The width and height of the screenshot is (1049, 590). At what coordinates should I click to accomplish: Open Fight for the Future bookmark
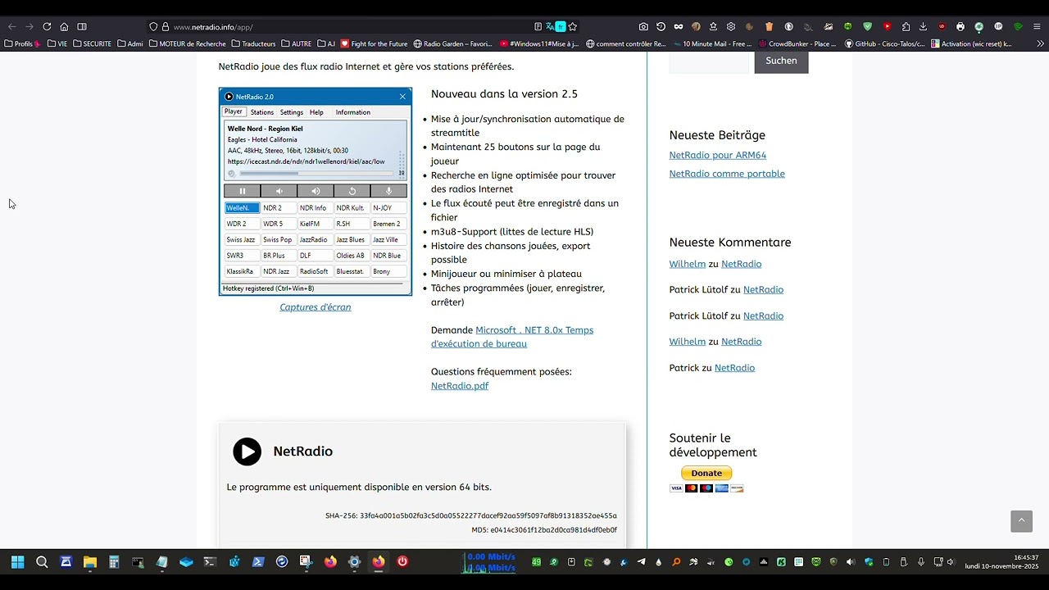tap(374, 43)
